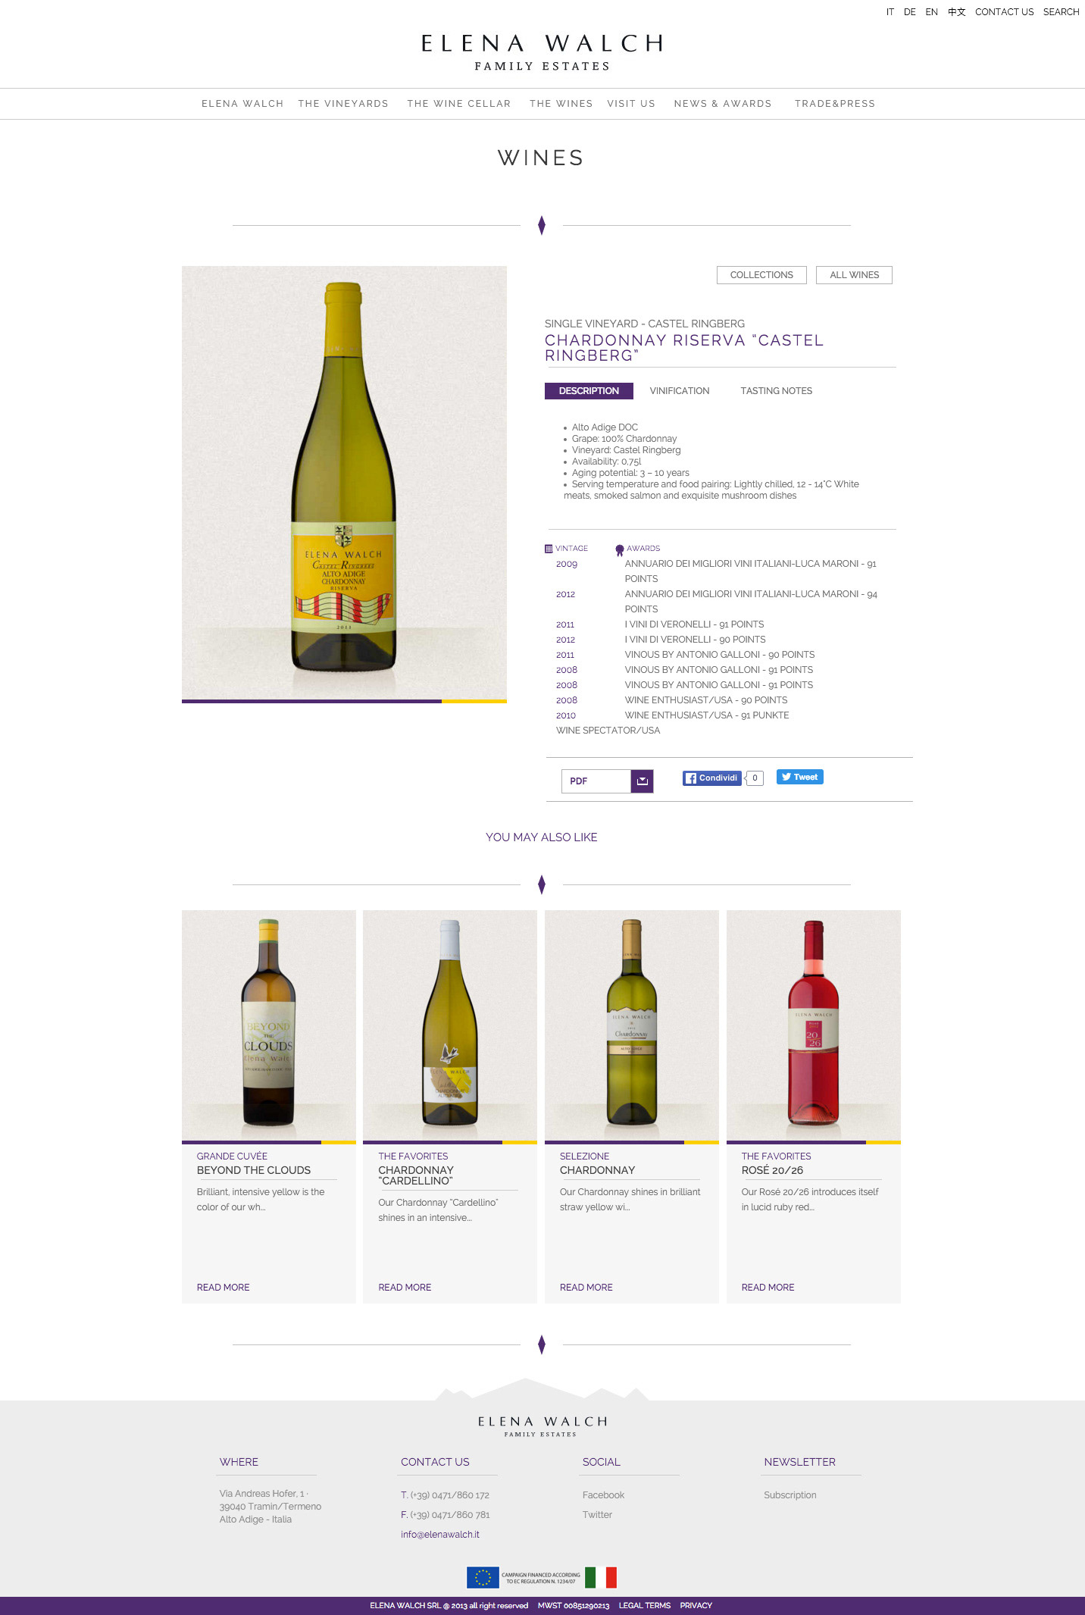The height and width of the screenshot is (1615, 1085).
Task: Open Rosé 20/26 bottle thumbnail
Action: tap(814, 1025)
